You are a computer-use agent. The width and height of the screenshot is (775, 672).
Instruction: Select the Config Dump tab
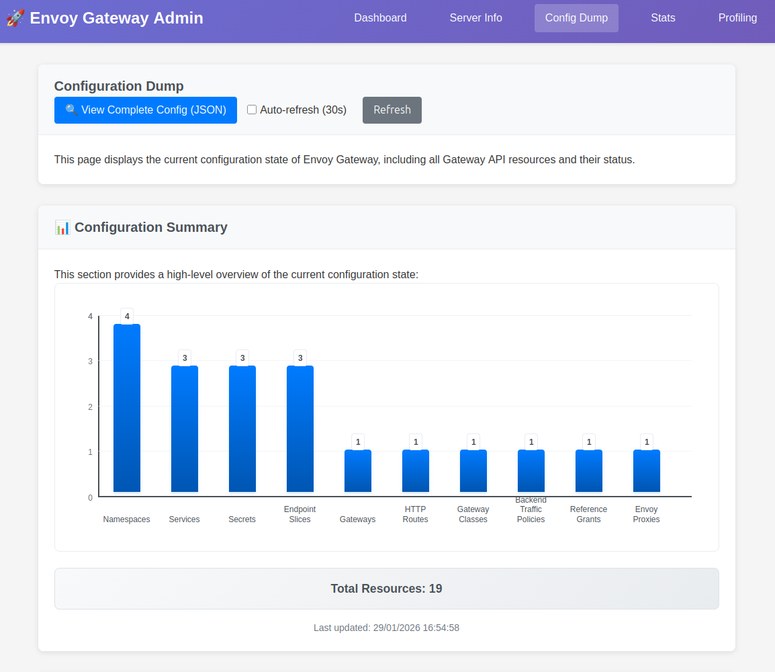[576, 18]
